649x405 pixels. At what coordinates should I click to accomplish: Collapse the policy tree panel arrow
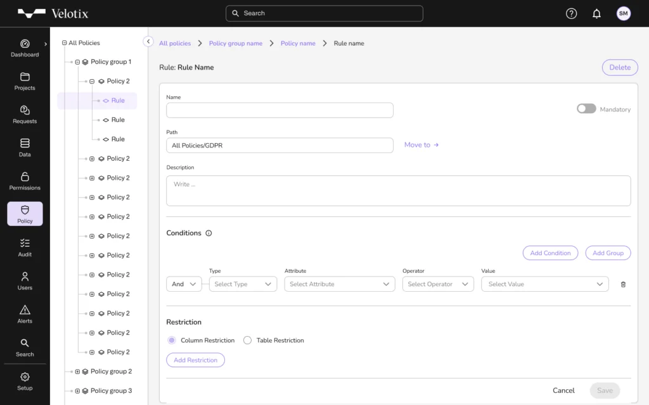pos(148,41)
